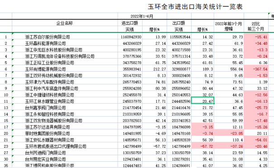
Task: Click 浙江万得凯流体设备科技股份有限公司 row name
Action: [x=60, y=56]
